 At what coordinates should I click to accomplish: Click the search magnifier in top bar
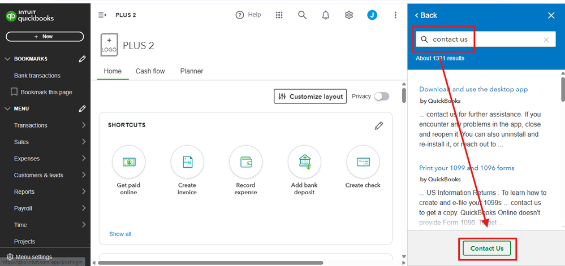303,15
